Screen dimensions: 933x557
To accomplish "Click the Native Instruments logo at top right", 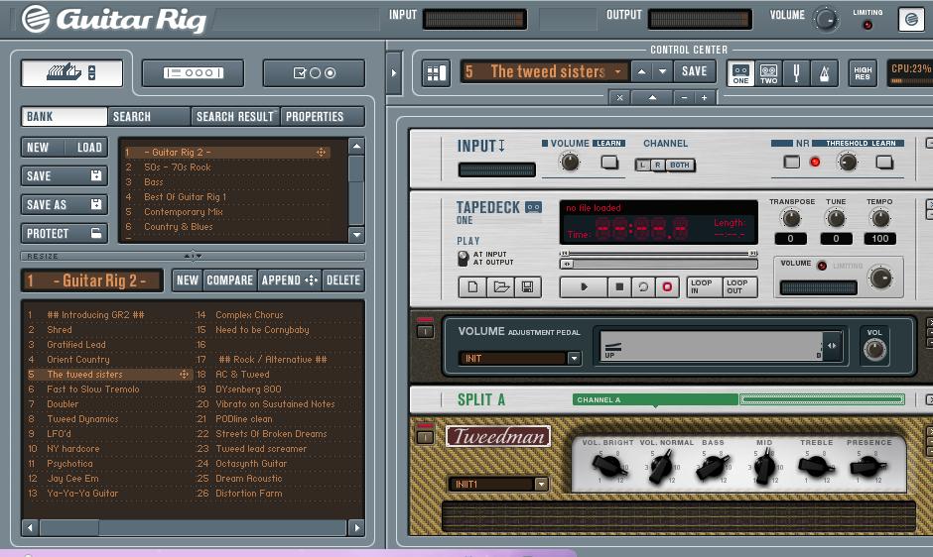I will click(911, 19).
